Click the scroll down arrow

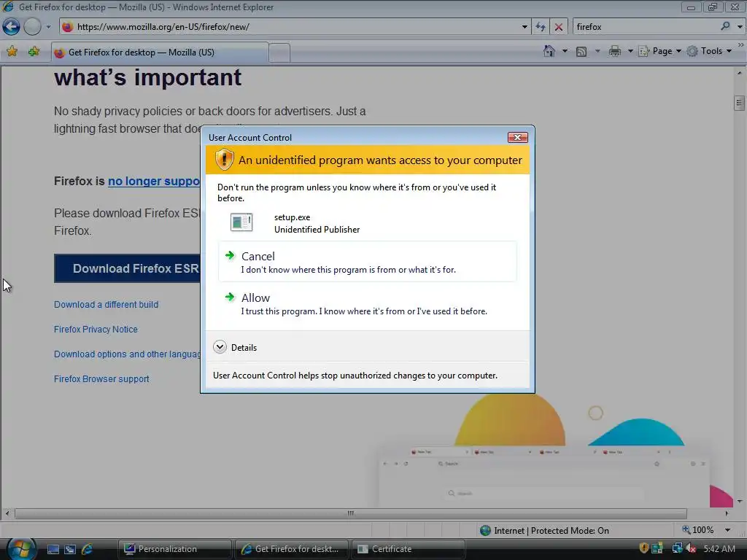(740, 501)
